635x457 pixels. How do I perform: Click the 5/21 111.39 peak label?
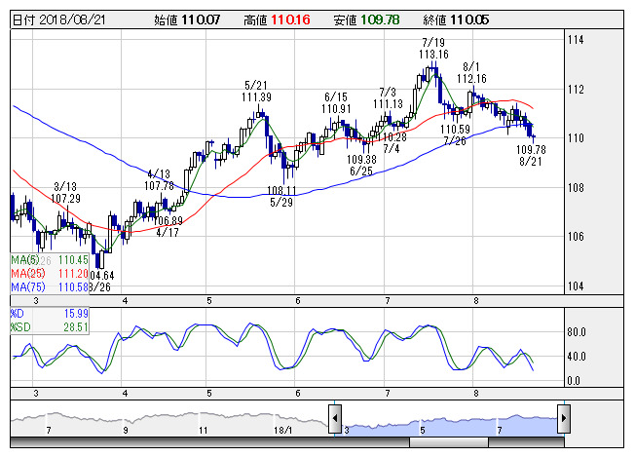(x=256, y=92)
